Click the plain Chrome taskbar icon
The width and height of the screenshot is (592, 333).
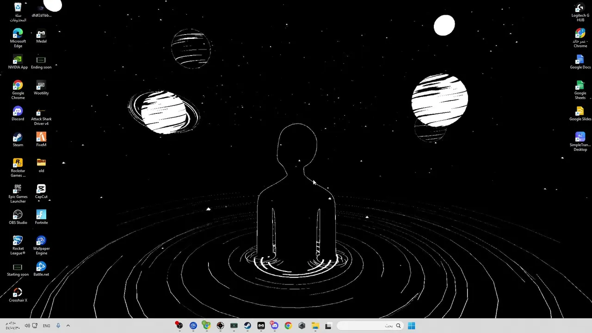pos(288,326)
